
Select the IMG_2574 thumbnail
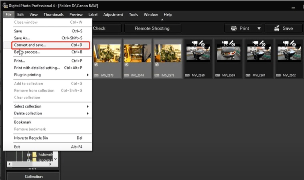coord(138,58)
